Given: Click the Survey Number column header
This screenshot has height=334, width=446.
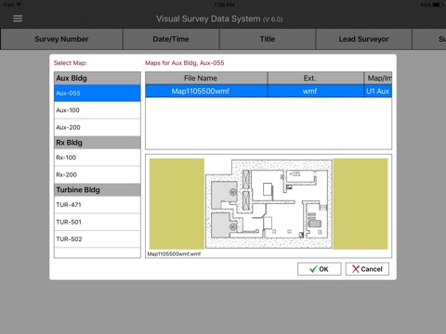Looking at the screenshot, I should coord(61,39).
